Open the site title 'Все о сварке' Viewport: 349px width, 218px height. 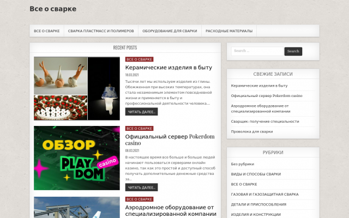[x=53, y=9]
